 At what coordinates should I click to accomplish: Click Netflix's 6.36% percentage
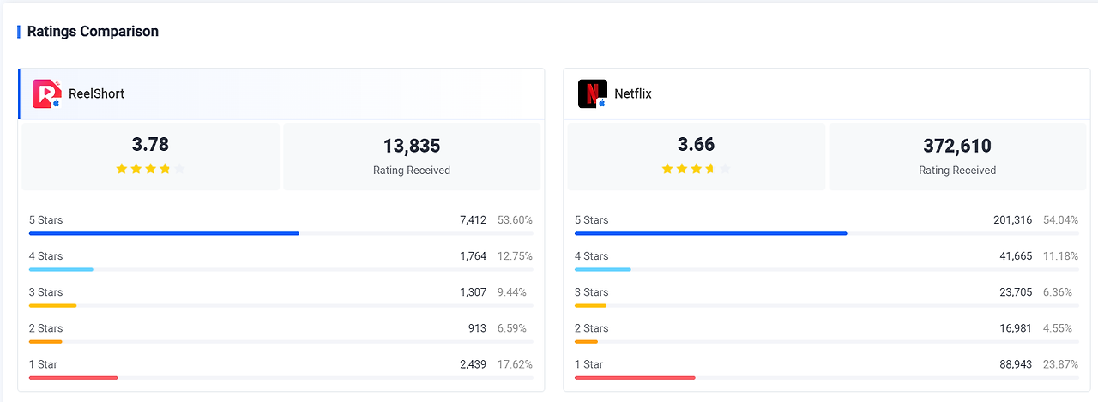[1058, 292]
